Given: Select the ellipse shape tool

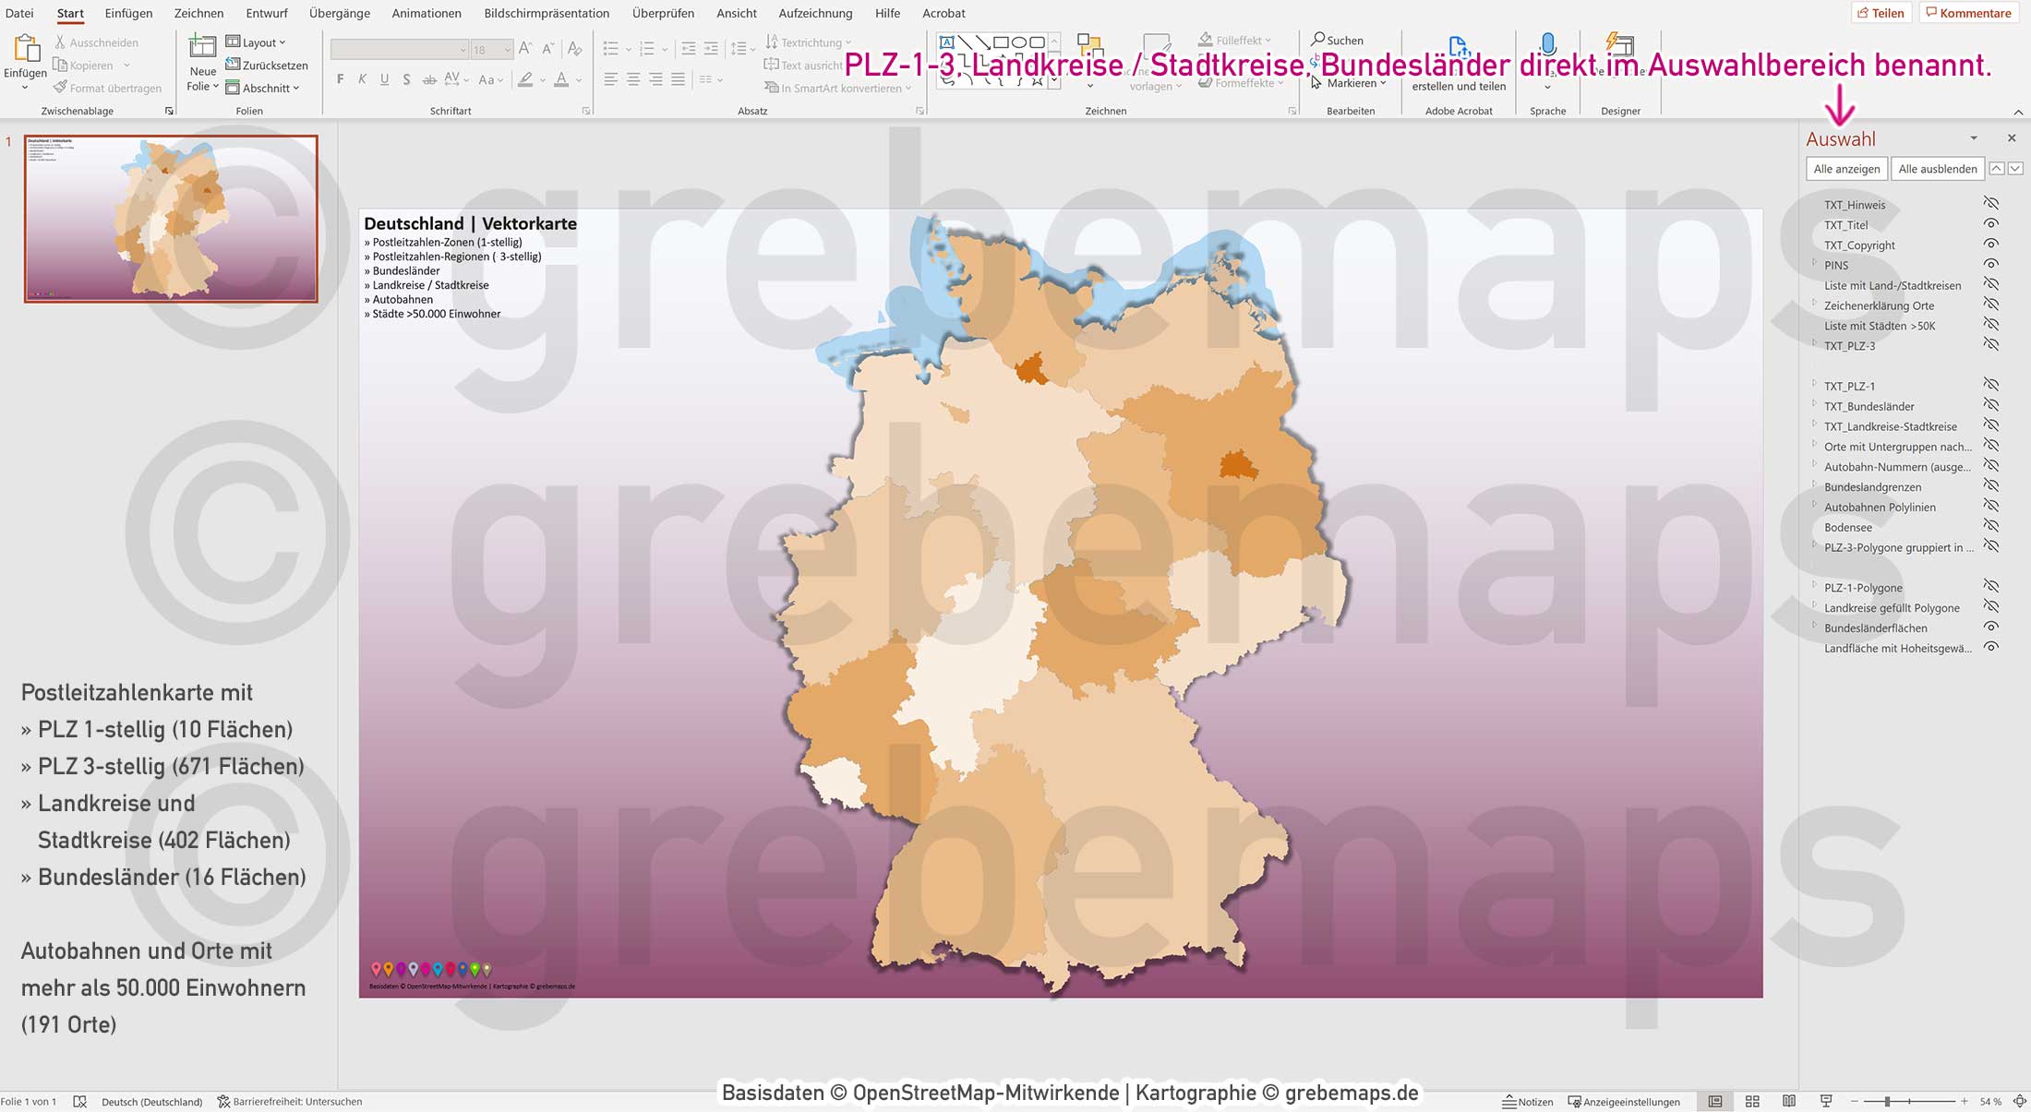Looking at the screenshot, I should pos(1019,42).
